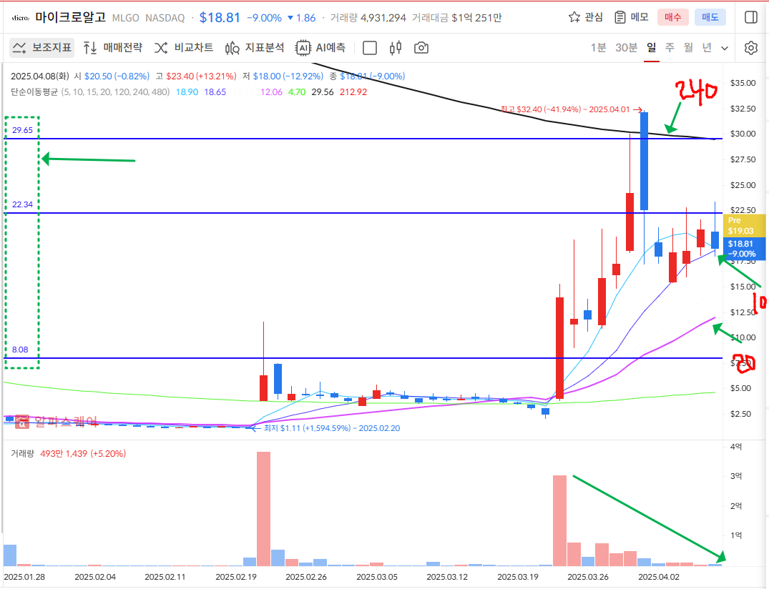Image resolution: width=769 pixels, height=589 pixels.
Task: Click the 18.65 moving average value
Action: [215, 92]
